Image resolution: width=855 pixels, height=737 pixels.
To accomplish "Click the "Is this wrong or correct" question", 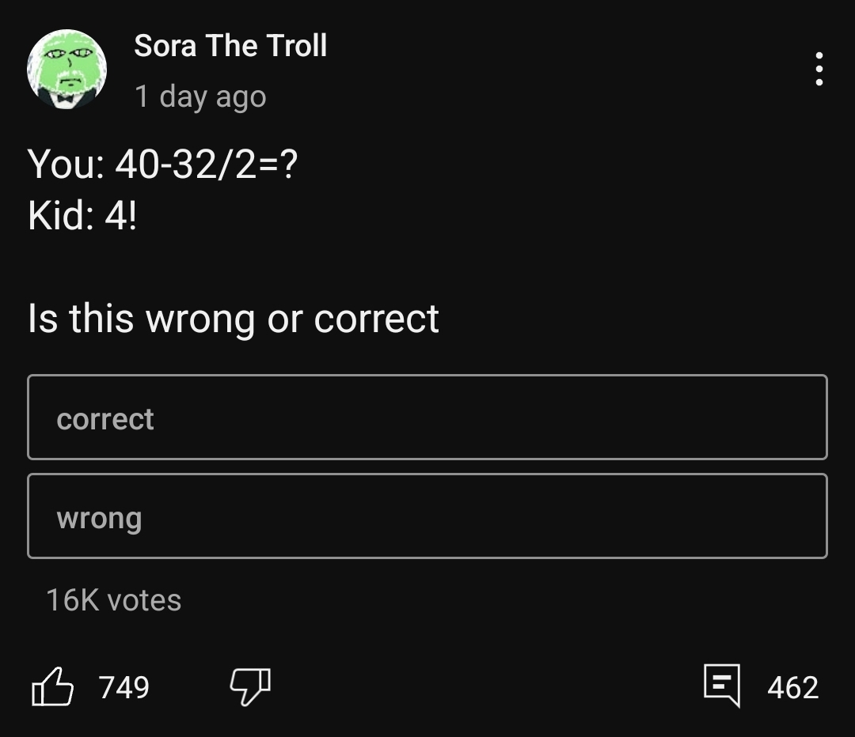I will tap(233, 319).
